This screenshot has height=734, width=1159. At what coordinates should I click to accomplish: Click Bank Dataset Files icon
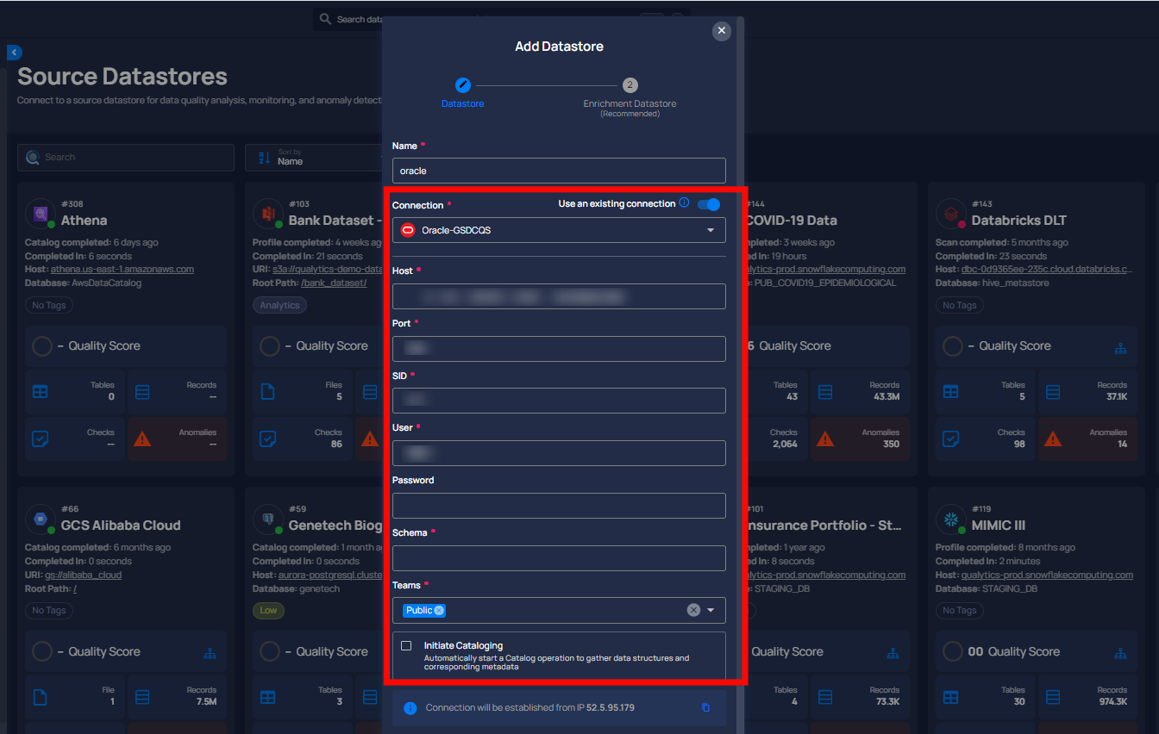267,391
